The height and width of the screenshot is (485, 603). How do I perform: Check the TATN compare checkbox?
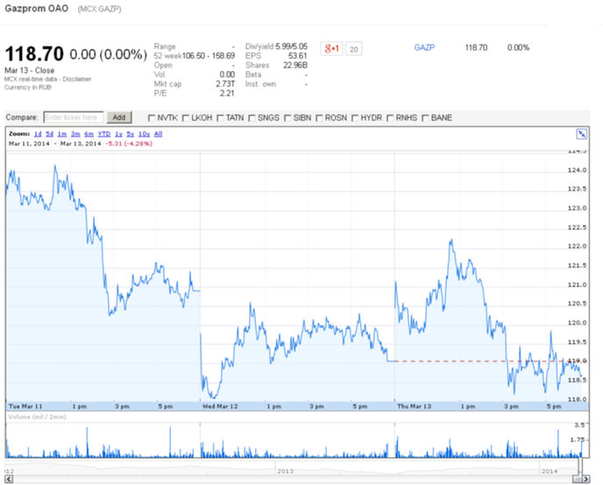220,118
